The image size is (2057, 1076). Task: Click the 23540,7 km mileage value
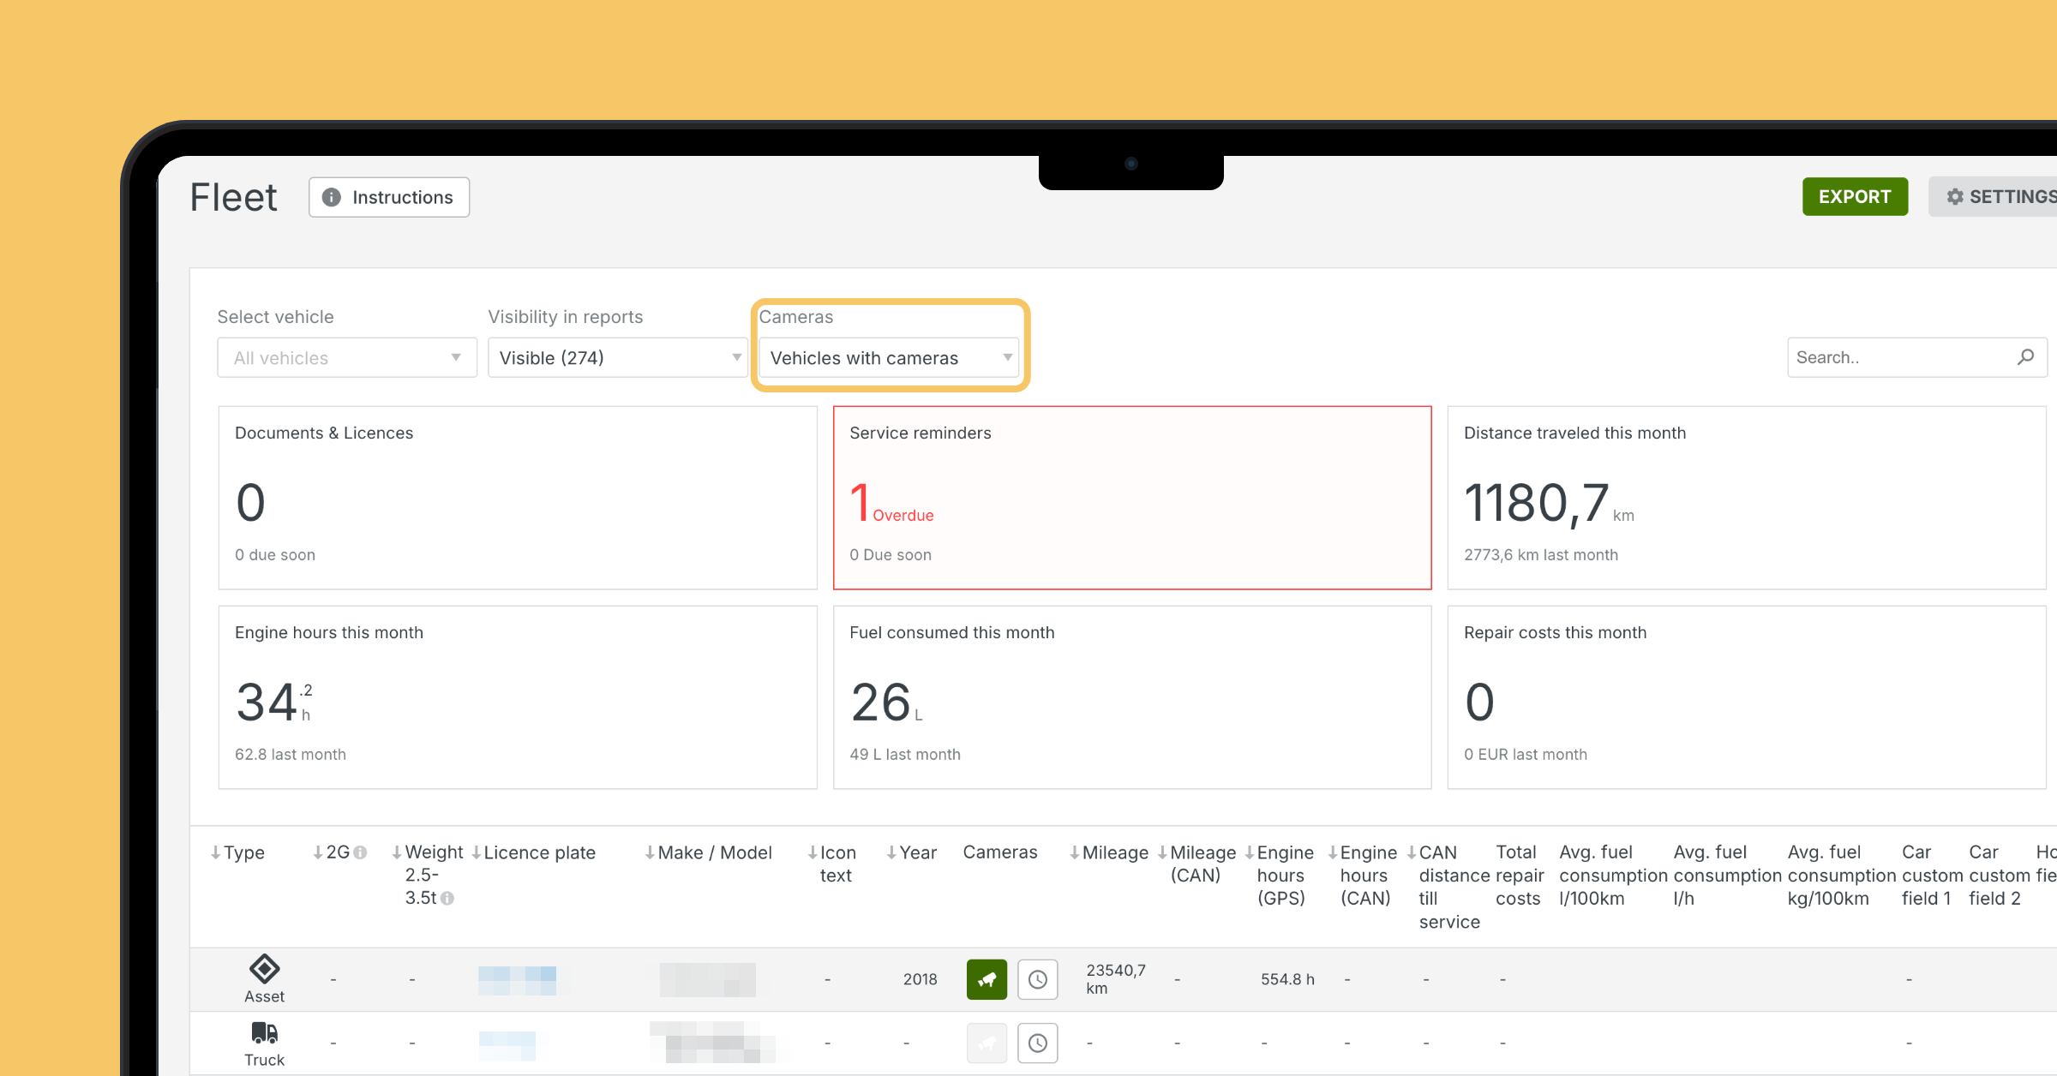click(1115, 979)
